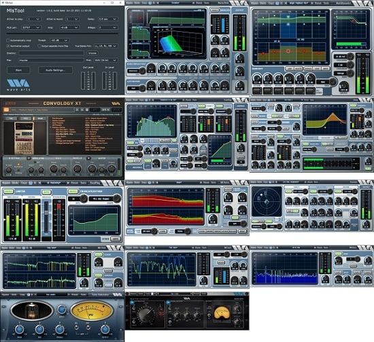Open the #Chan to record dropdown in MlsTool
374x342 pixels.
click(x=73, y=19)
